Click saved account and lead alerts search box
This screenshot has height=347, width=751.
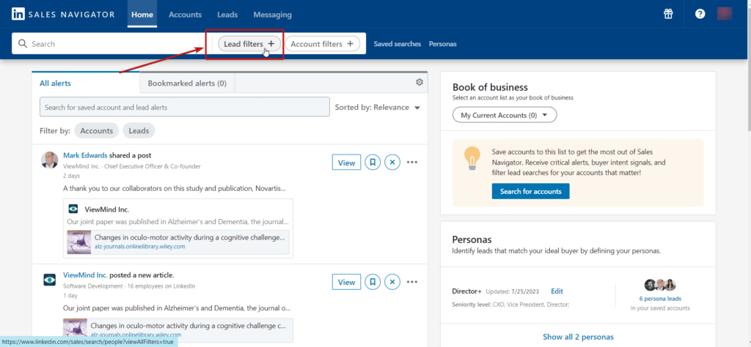point(184,108)
